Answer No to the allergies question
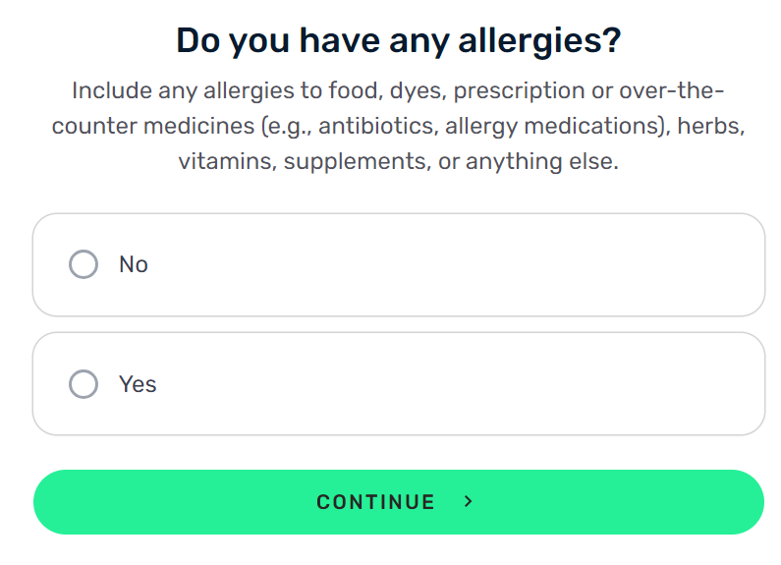This screenshot has width=781, height=565. 84,264
